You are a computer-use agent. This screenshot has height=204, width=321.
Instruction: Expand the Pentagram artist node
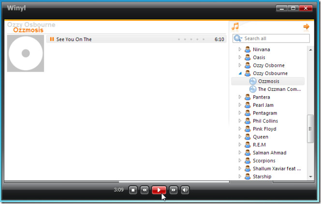click(240, 113)
